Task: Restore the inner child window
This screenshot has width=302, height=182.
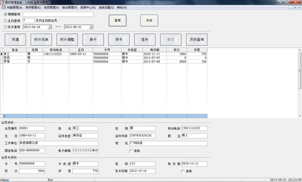Action: coord(295,8)
